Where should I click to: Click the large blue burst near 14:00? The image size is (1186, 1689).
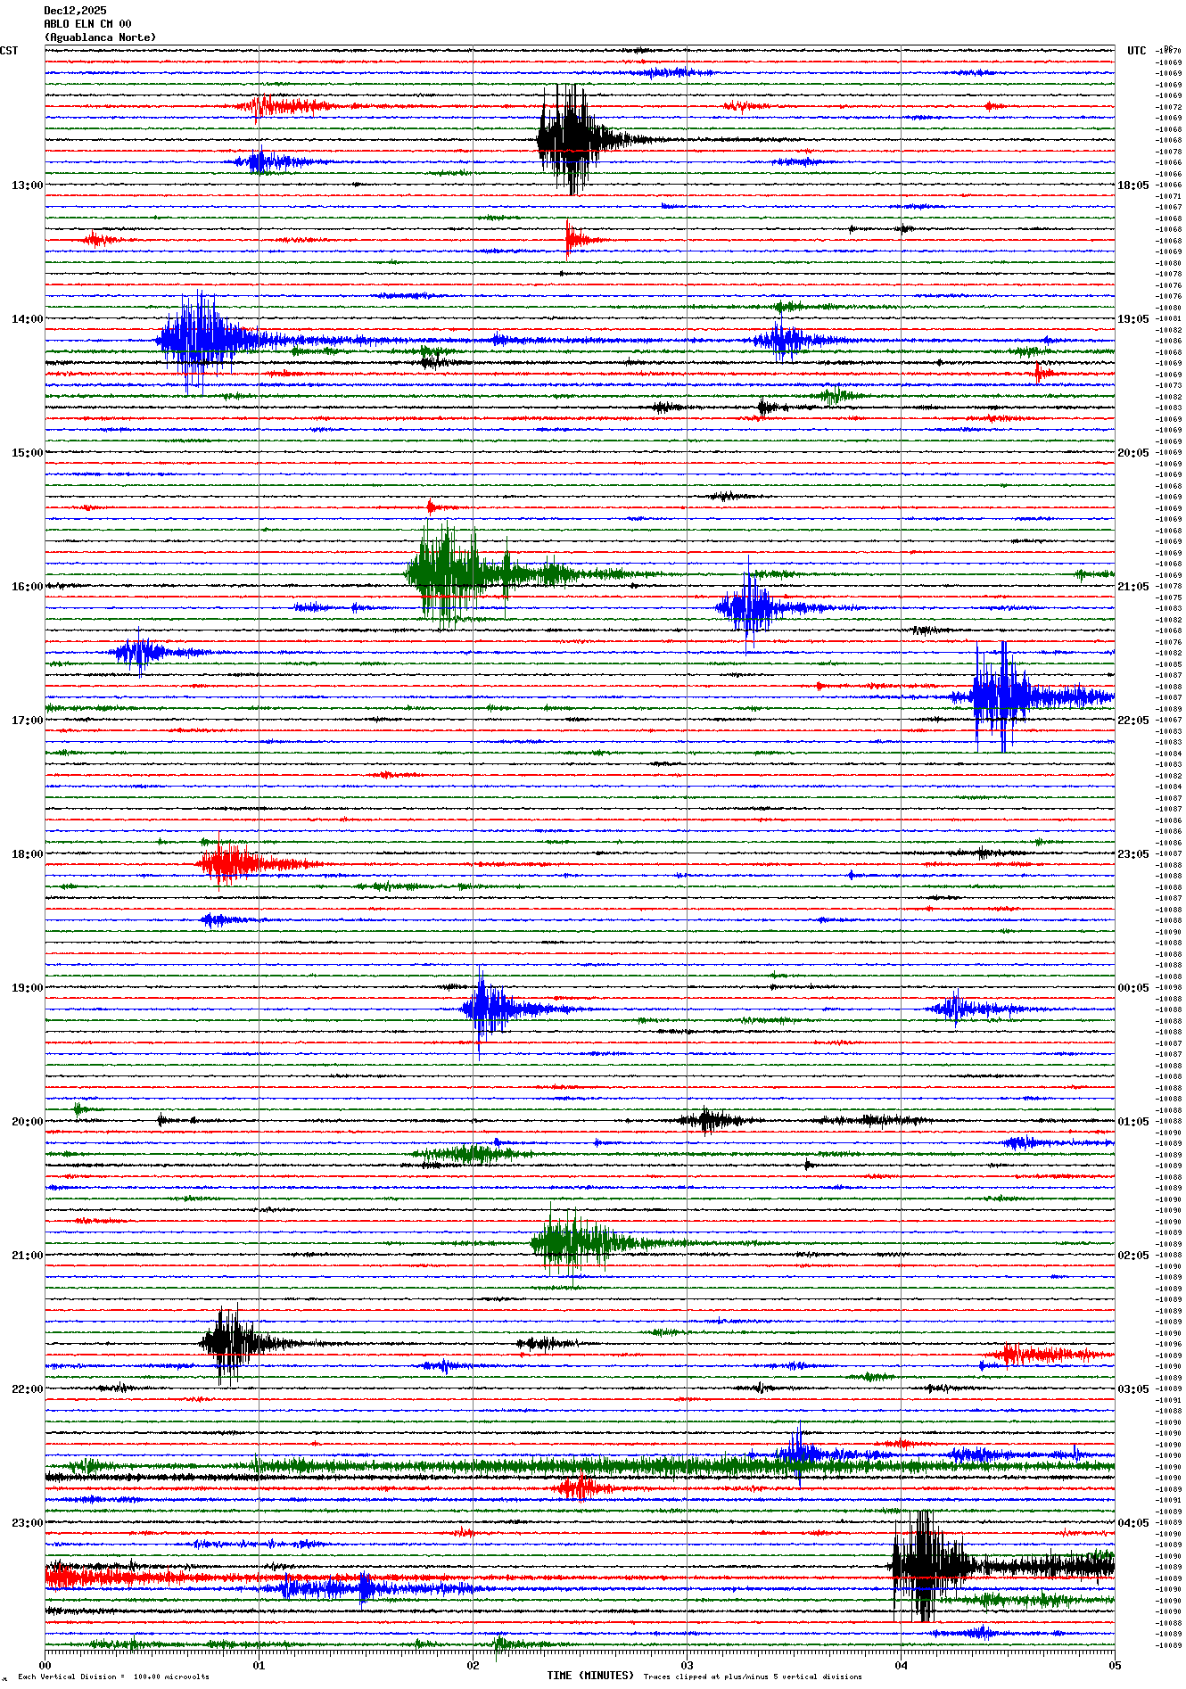(197, 340)
